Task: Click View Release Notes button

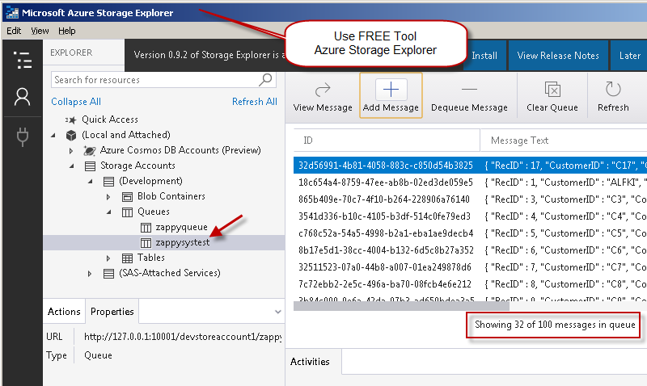Action: 558,56
